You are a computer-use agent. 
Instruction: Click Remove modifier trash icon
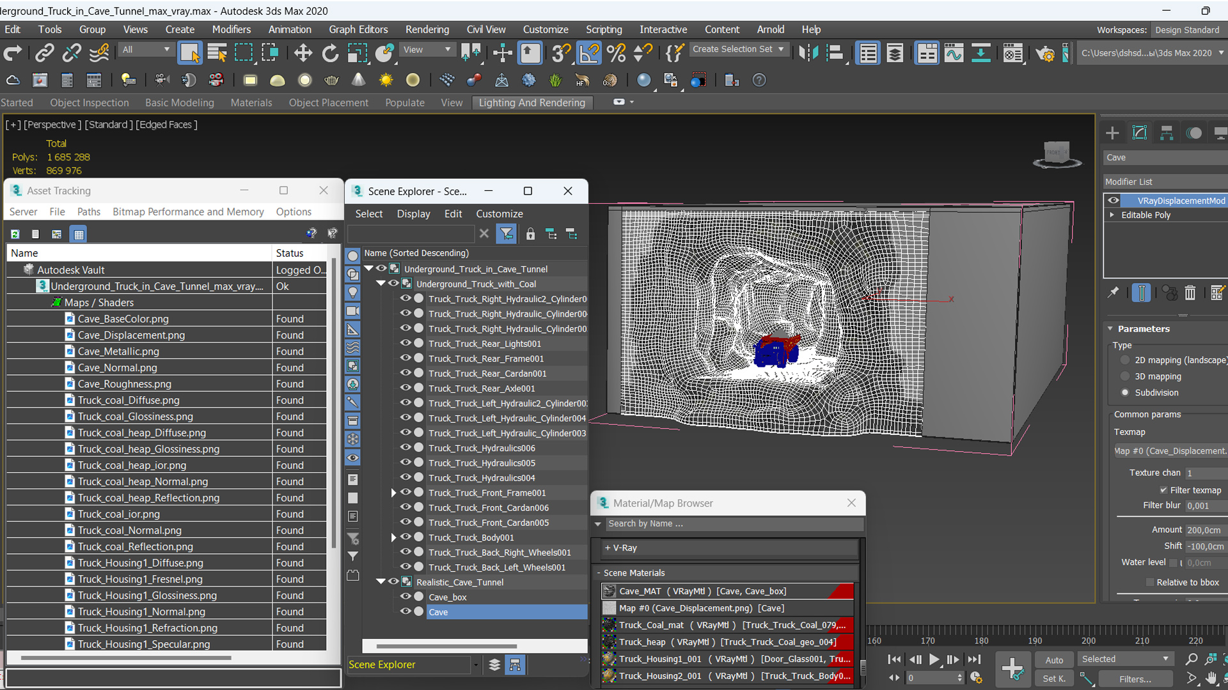(1190, 293)
